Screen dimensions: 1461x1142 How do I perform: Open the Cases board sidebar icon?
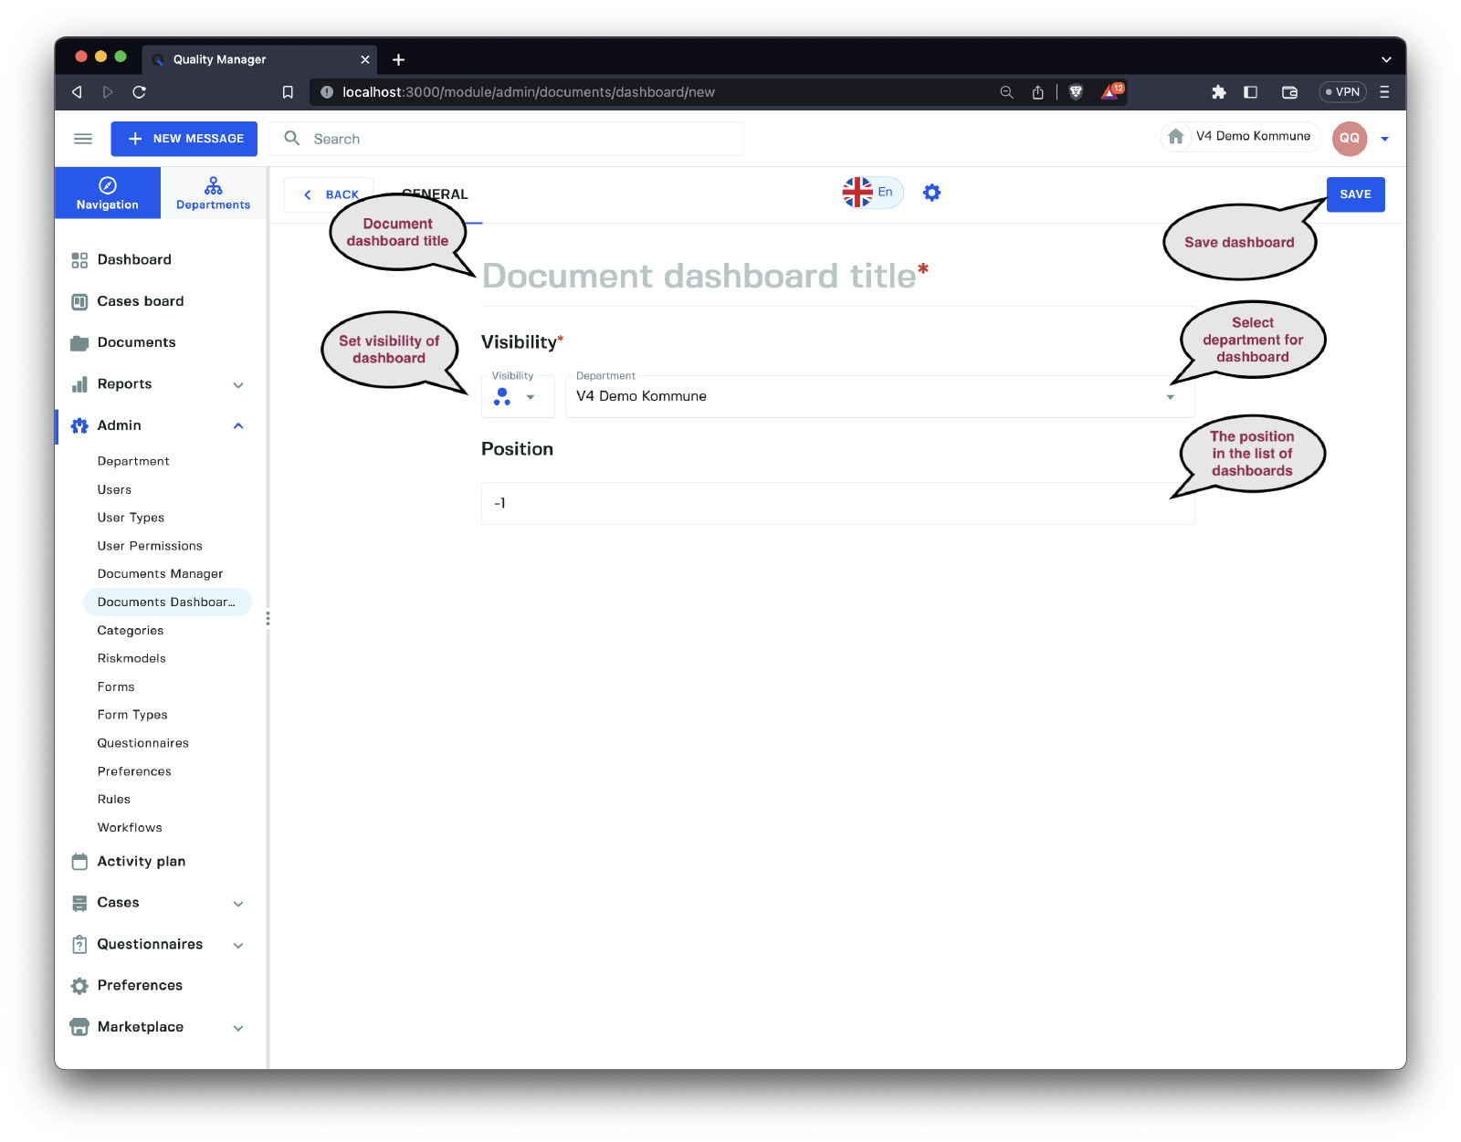pyautogui.click(x=79, y=301)
